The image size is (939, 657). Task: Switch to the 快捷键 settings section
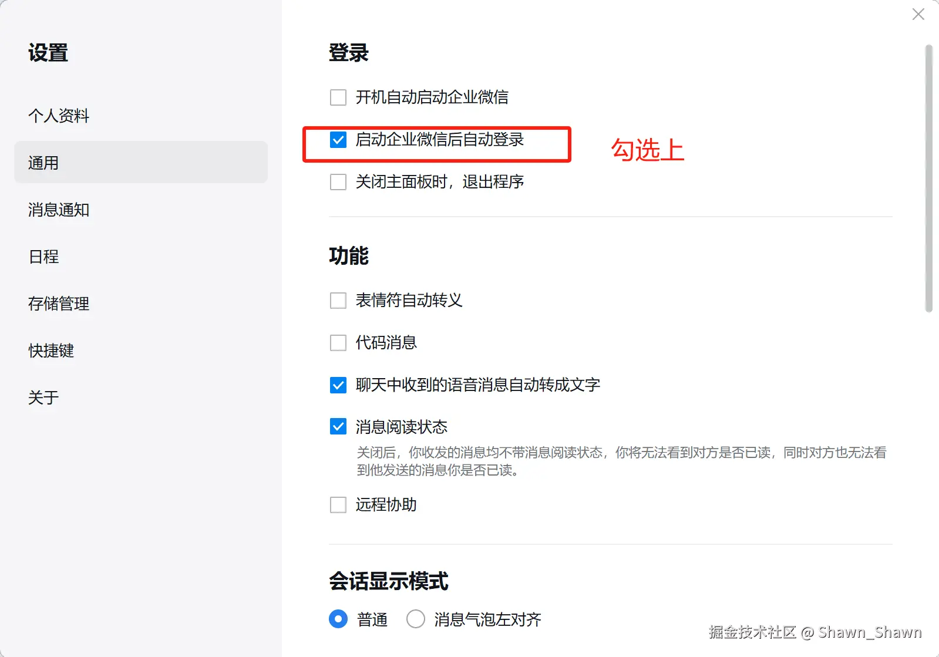click(141, 351)
